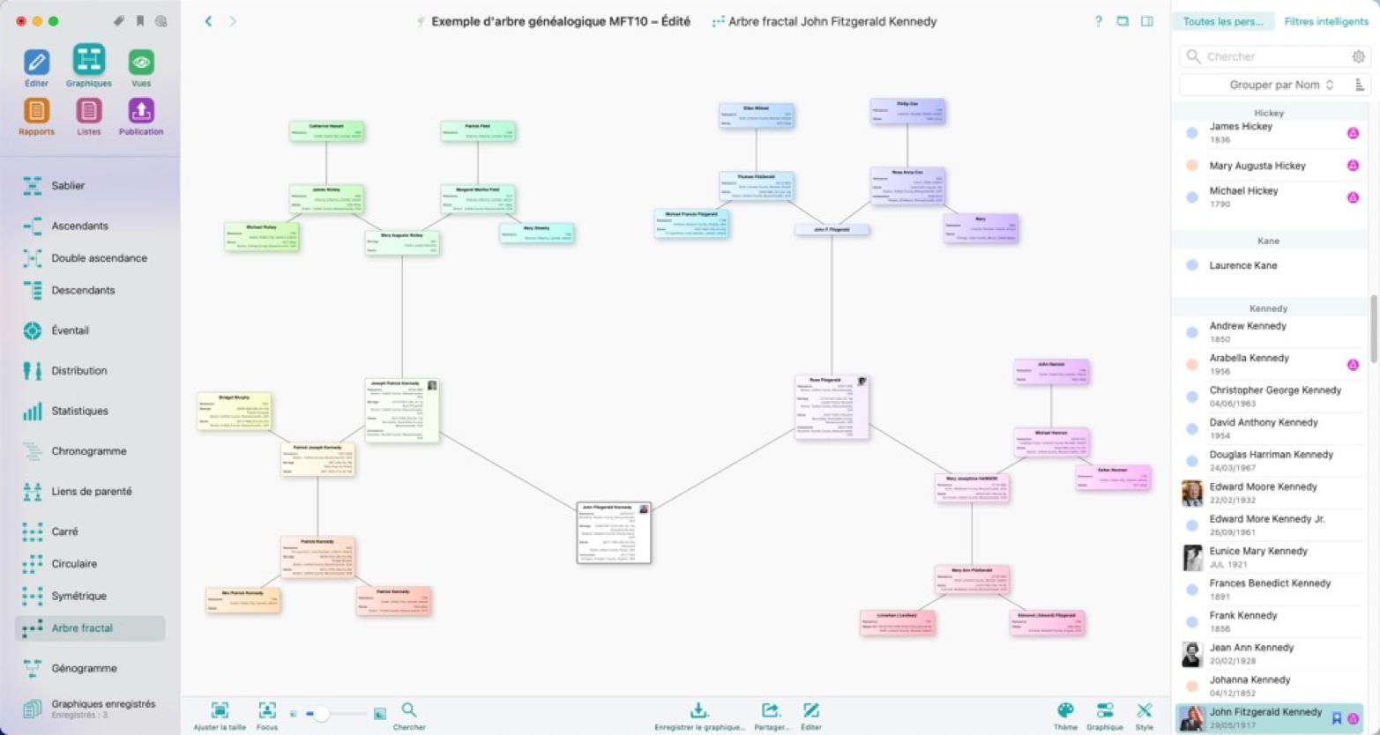
Task: Select Edward Moore Kennedy entry
Action: [x=1270, y=493]
